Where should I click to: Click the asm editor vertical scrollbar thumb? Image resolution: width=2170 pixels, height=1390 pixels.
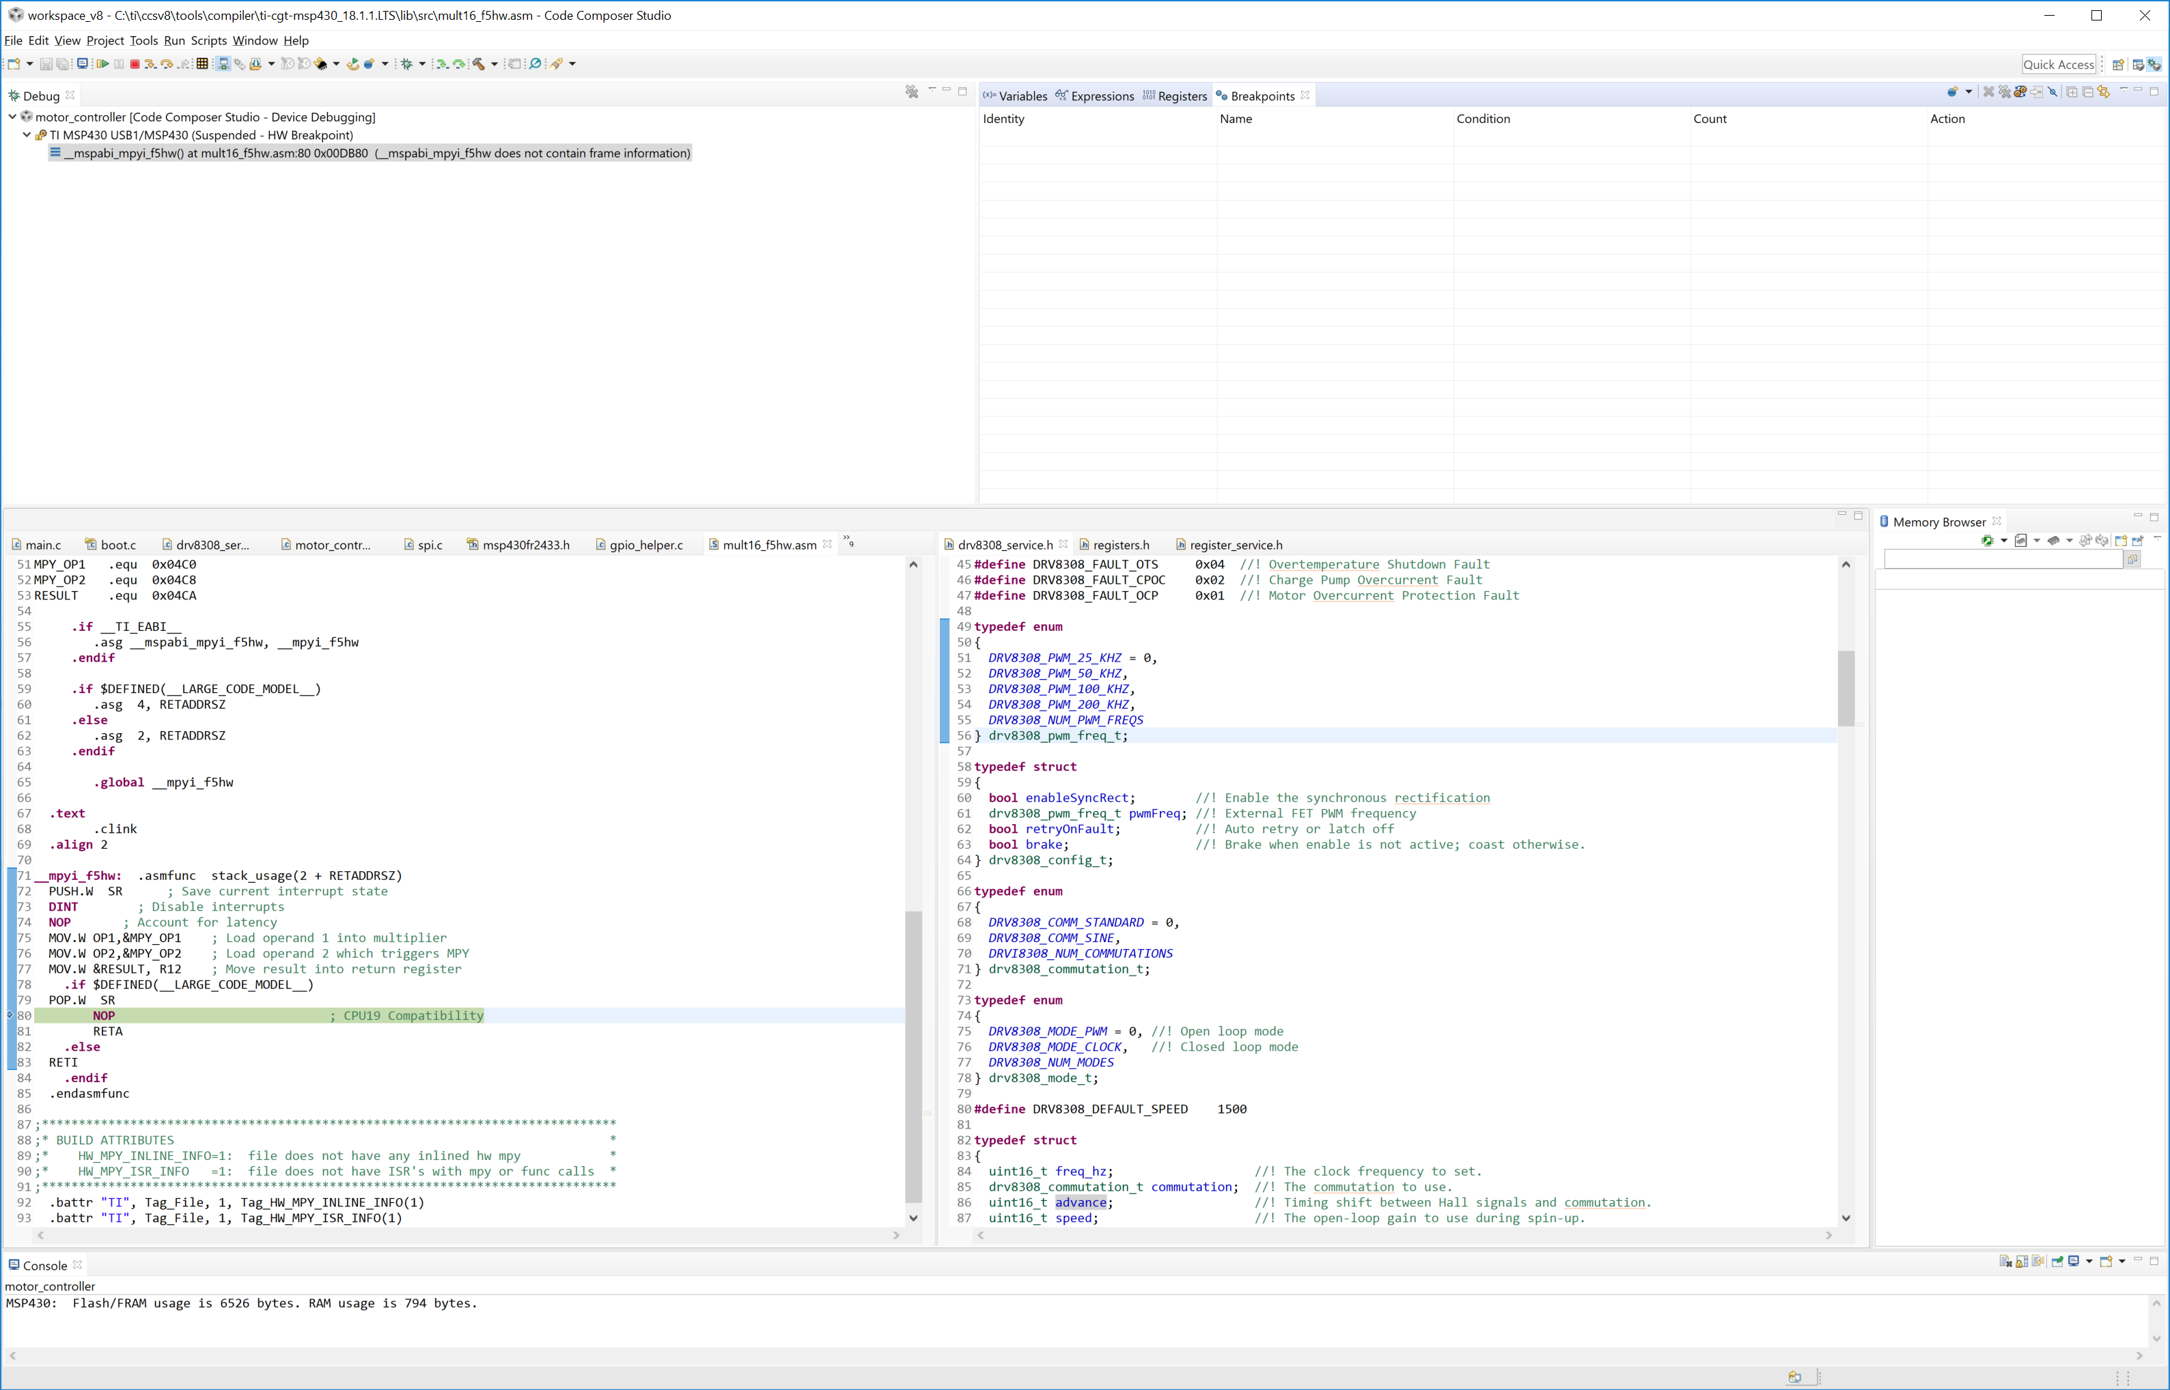click(x=913, y=1056)
